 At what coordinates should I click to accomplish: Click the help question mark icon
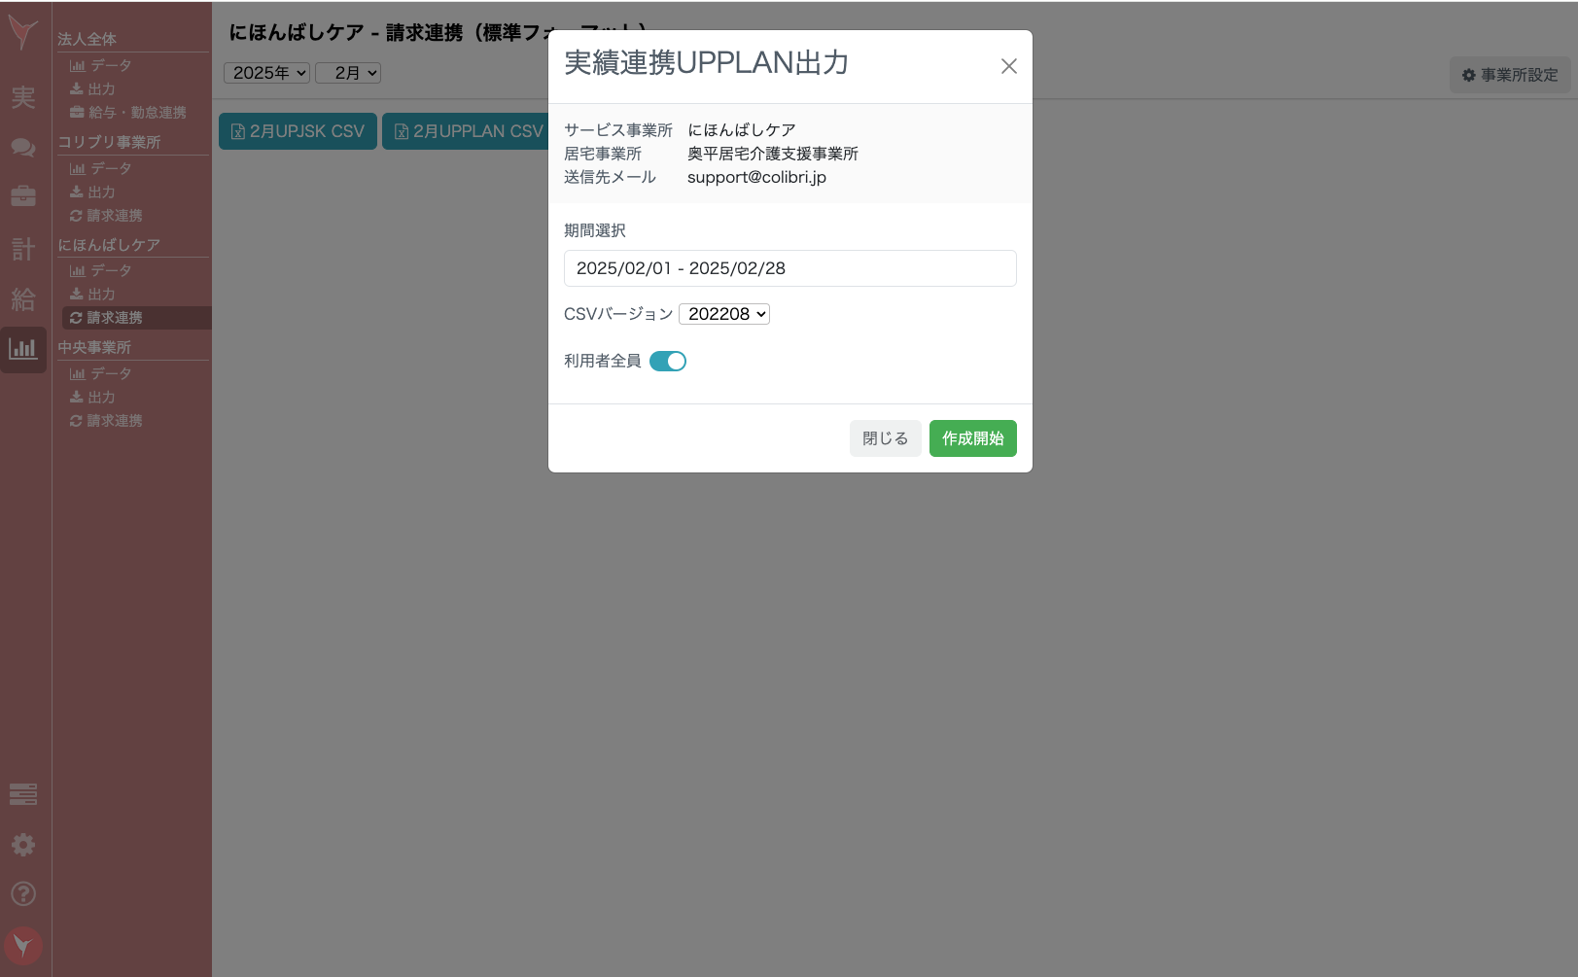[23, 893]
